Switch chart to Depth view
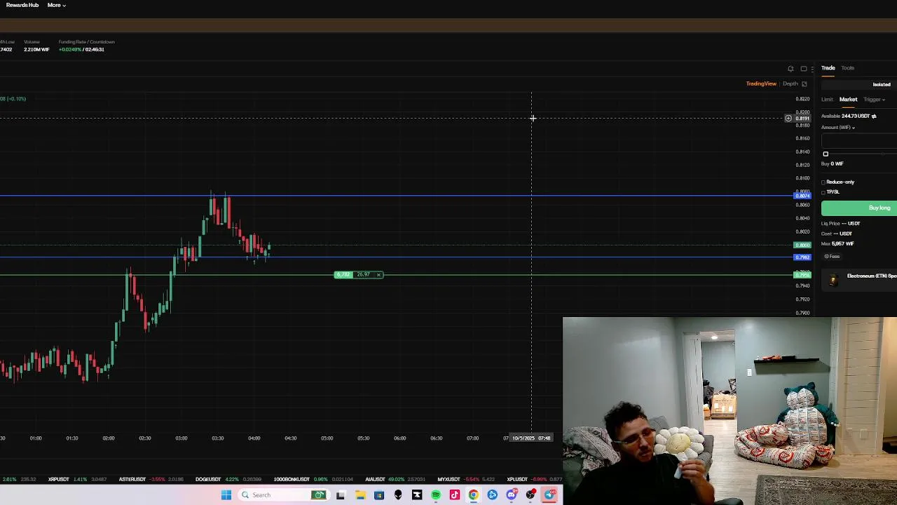Image resolution: width=897 pixels, height=505 pixels. pos(790,84)
